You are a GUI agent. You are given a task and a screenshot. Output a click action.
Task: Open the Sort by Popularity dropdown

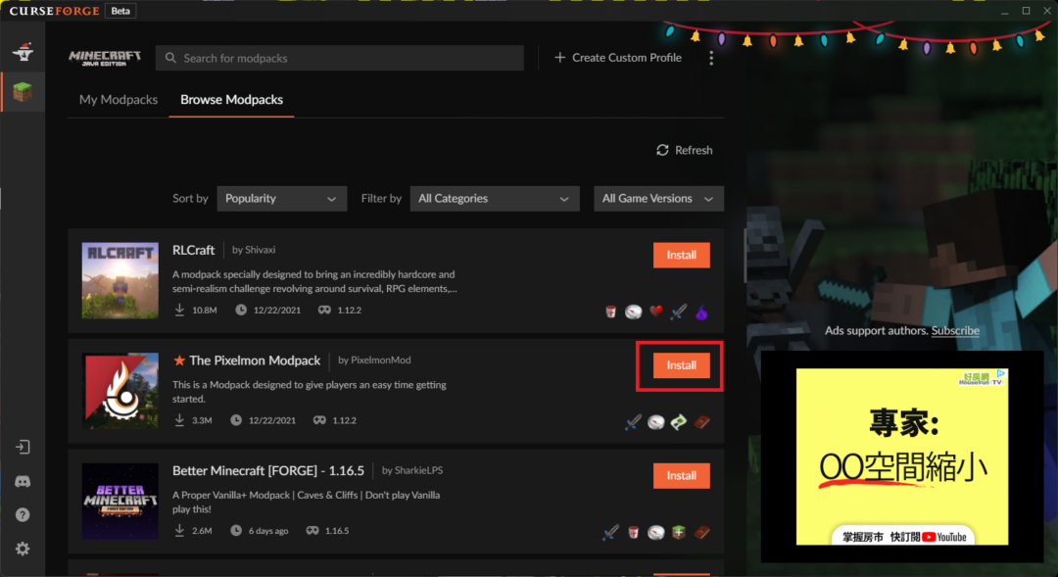[281, 199]
